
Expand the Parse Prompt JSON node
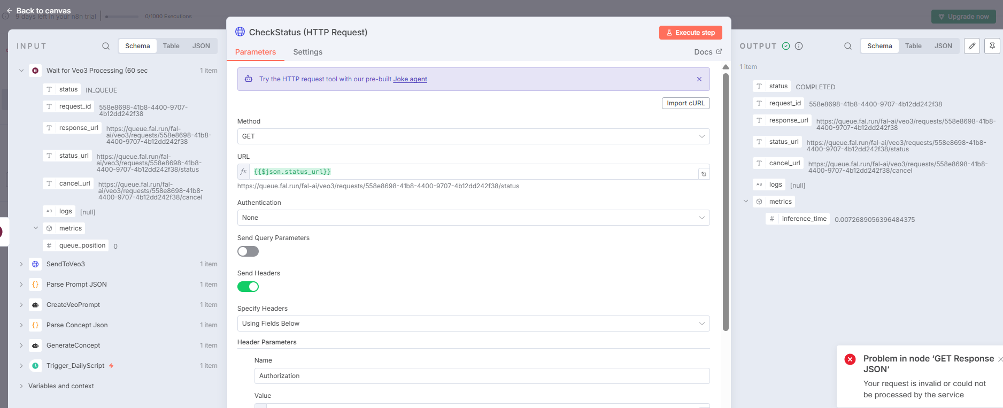click(21, 284)
